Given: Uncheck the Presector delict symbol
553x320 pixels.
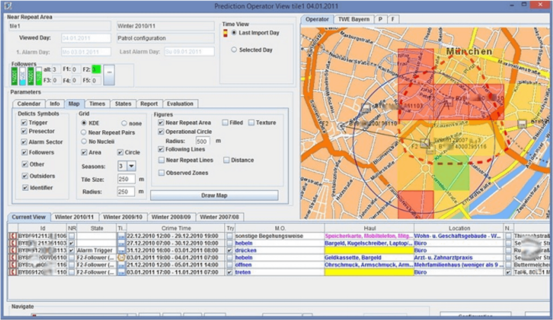Looking at the screenshot, I should tap(24, 131).
